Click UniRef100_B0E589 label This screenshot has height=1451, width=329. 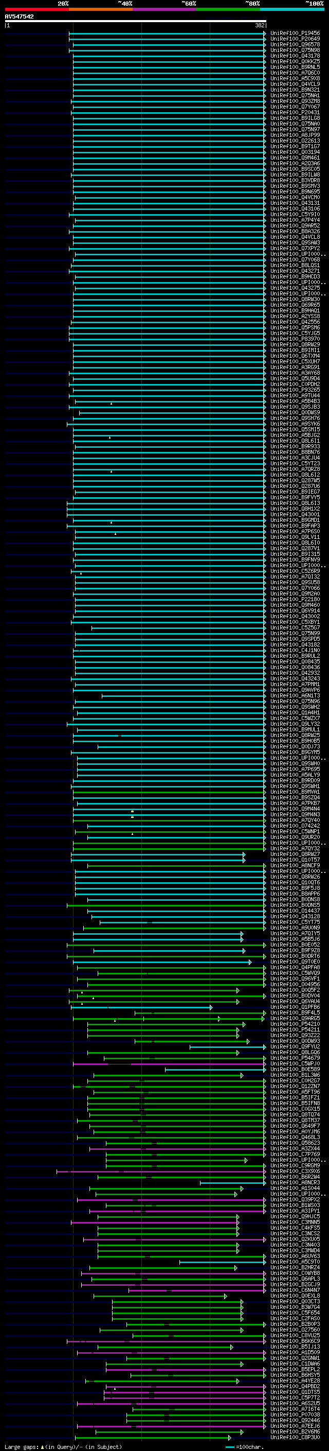pyautogui.click(x=295, y=1070)
